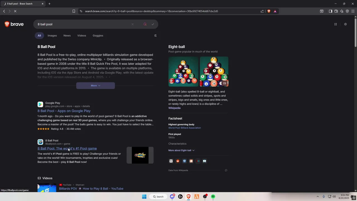The image size is (357, 201).
Task: Toggle the browser sidebar panel icon
Action: (x=331, y=11)
